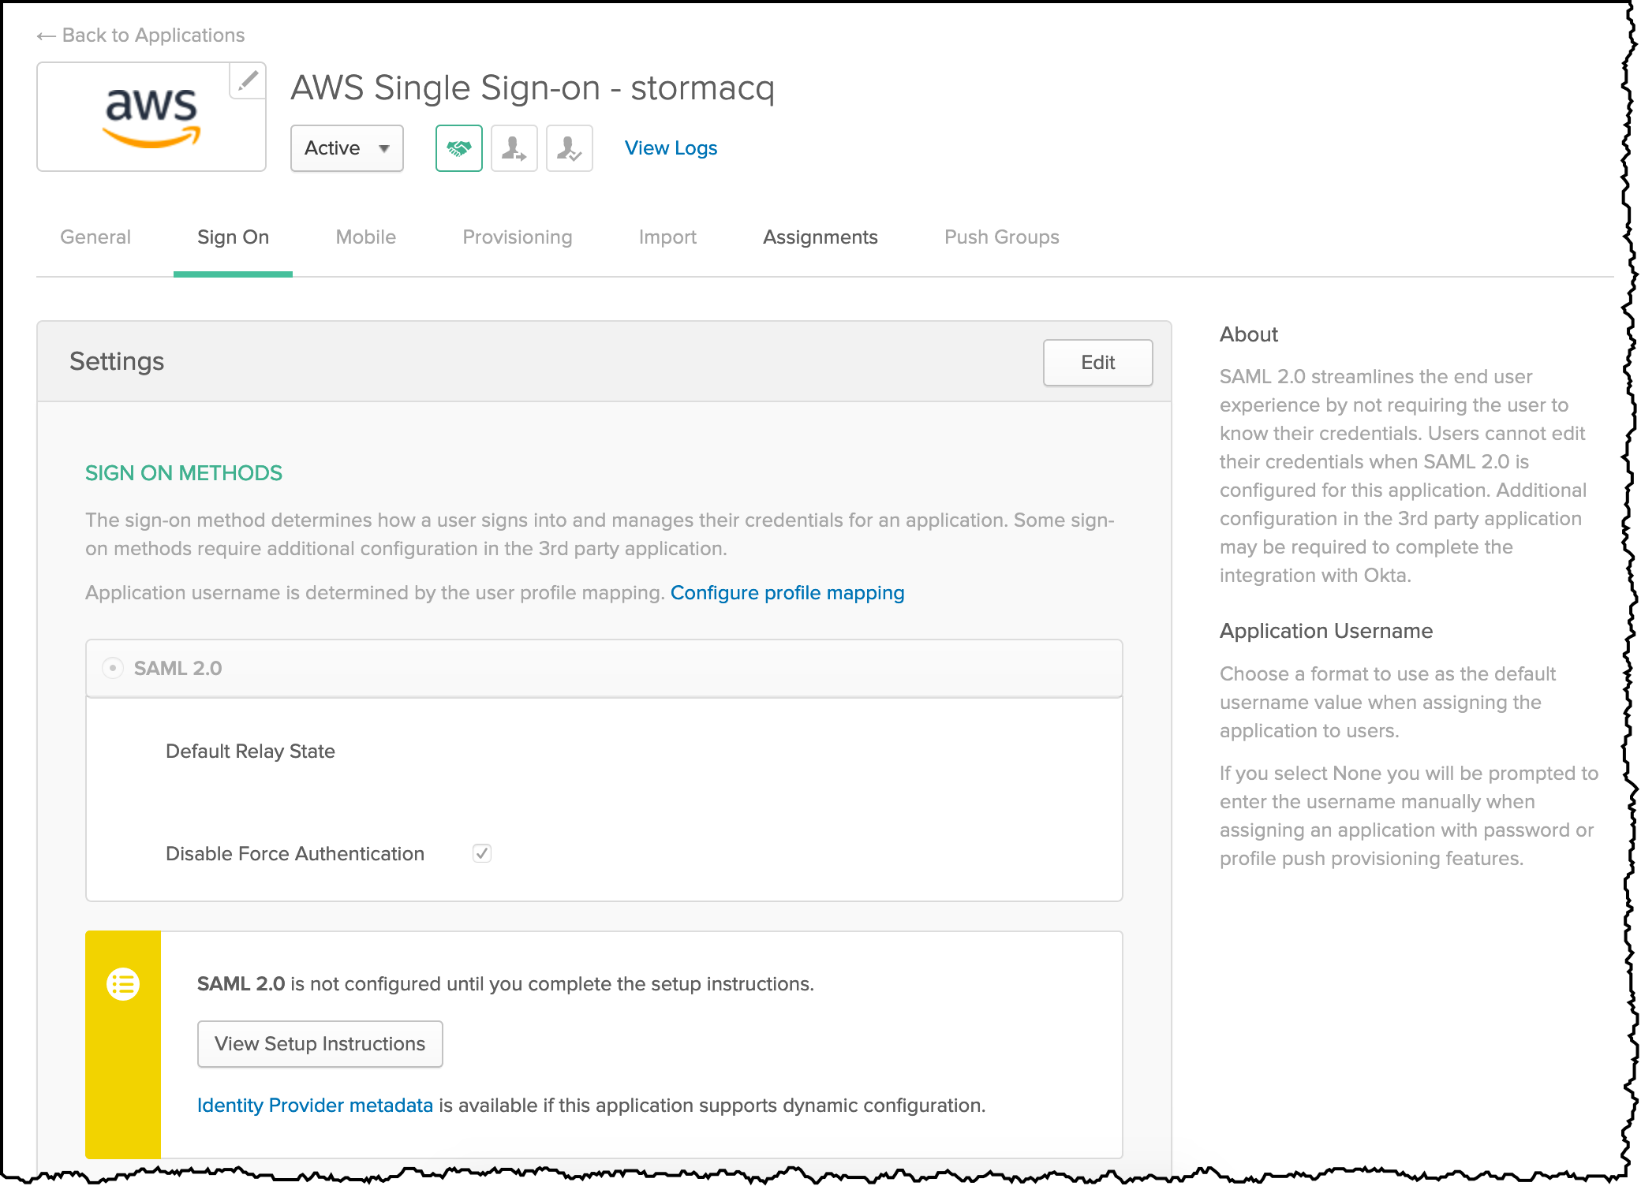
Task: Click the back arrow to Applications
Action: [x=46, y=35]
